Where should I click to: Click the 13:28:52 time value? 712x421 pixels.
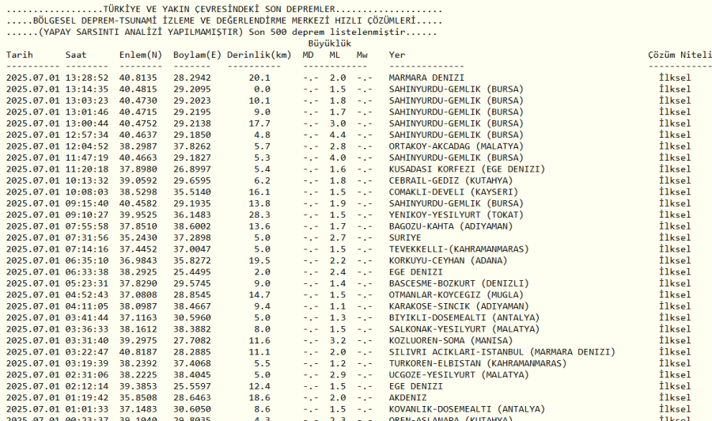coord(87,78)
